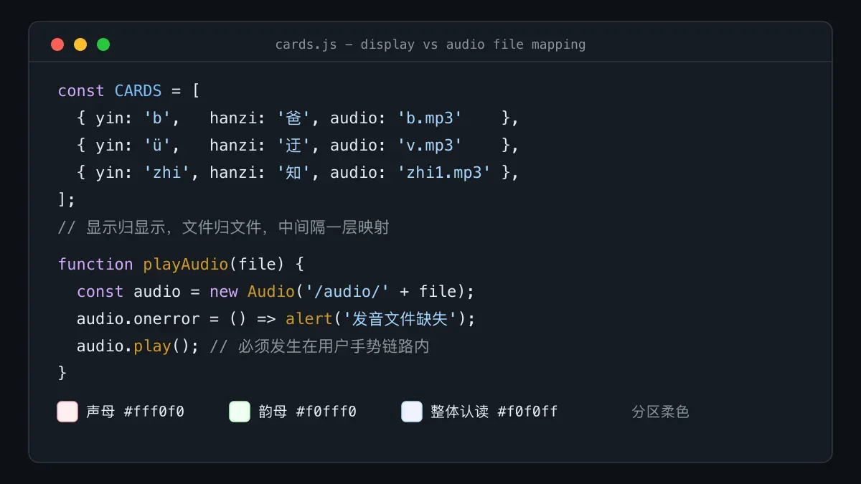
Task: Select the green #f0fff0 swatch
Action: 240,412
